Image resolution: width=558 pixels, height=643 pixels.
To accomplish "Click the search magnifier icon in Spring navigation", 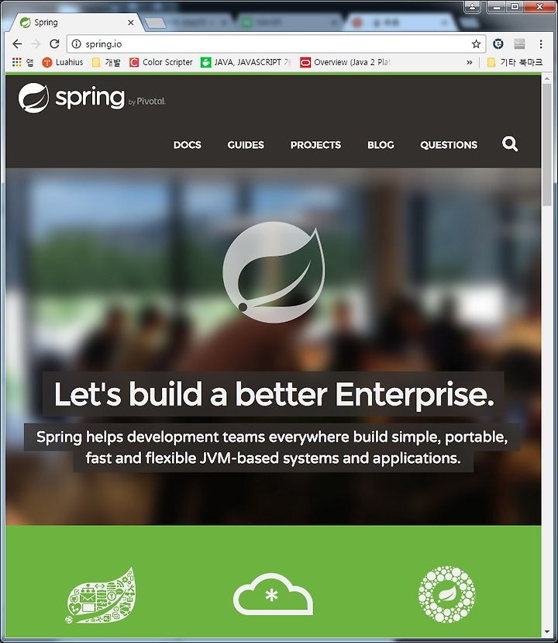I will coord(510,144).
